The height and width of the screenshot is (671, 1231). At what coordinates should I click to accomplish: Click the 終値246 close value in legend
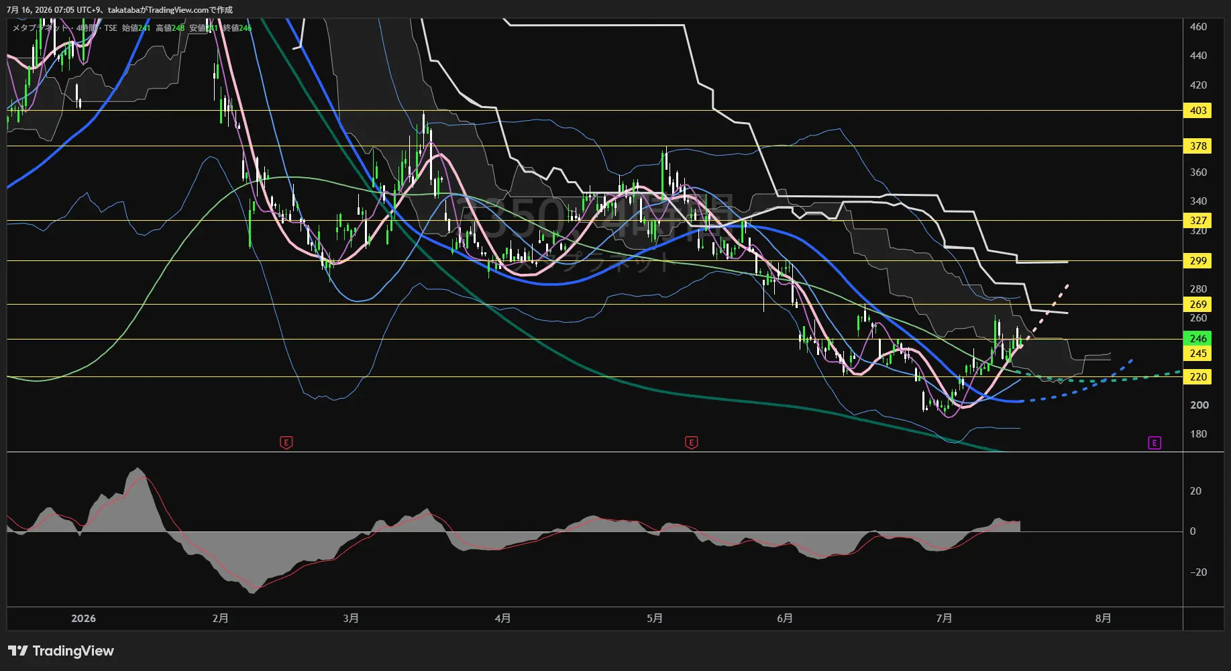click(237, 28)
